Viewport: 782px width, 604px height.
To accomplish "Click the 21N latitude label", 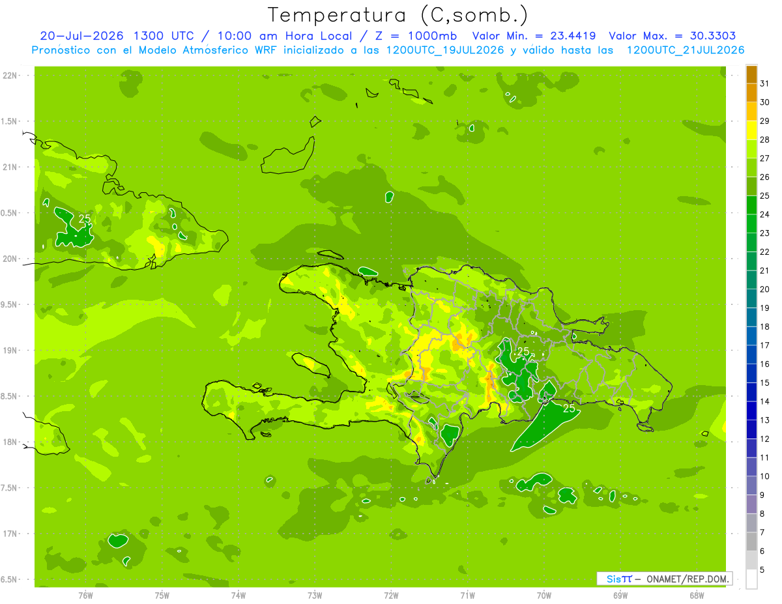I will click(x=11, y=167).
